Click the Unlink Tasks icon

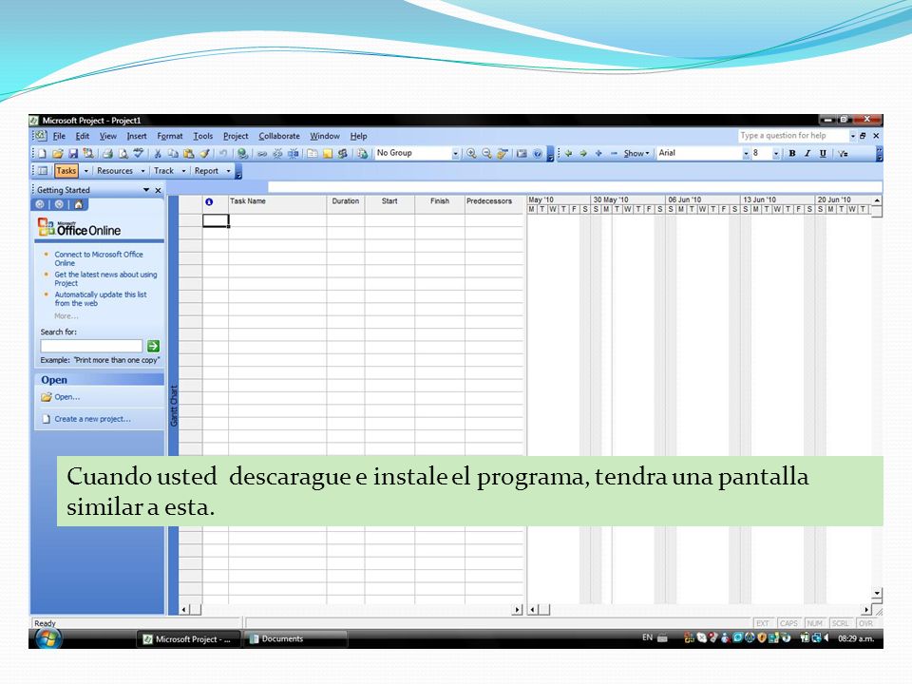pos(277,154)
